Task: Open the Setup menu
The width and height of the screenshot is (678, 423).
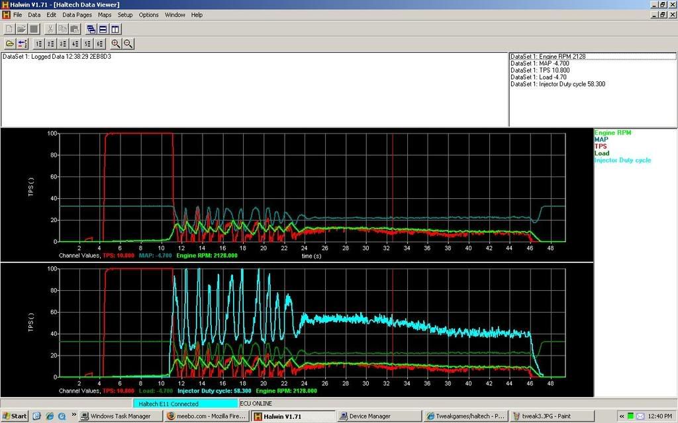Action: point(124,15)
